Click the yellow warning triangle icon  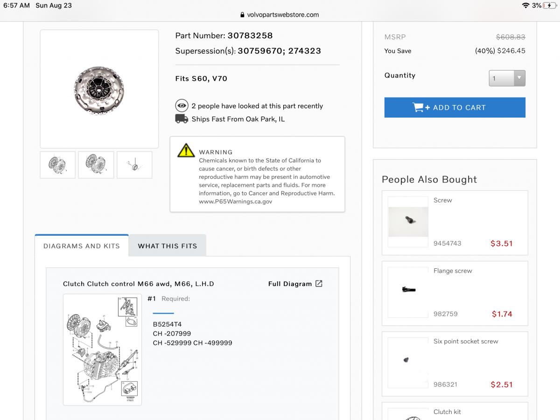(186, 150)
